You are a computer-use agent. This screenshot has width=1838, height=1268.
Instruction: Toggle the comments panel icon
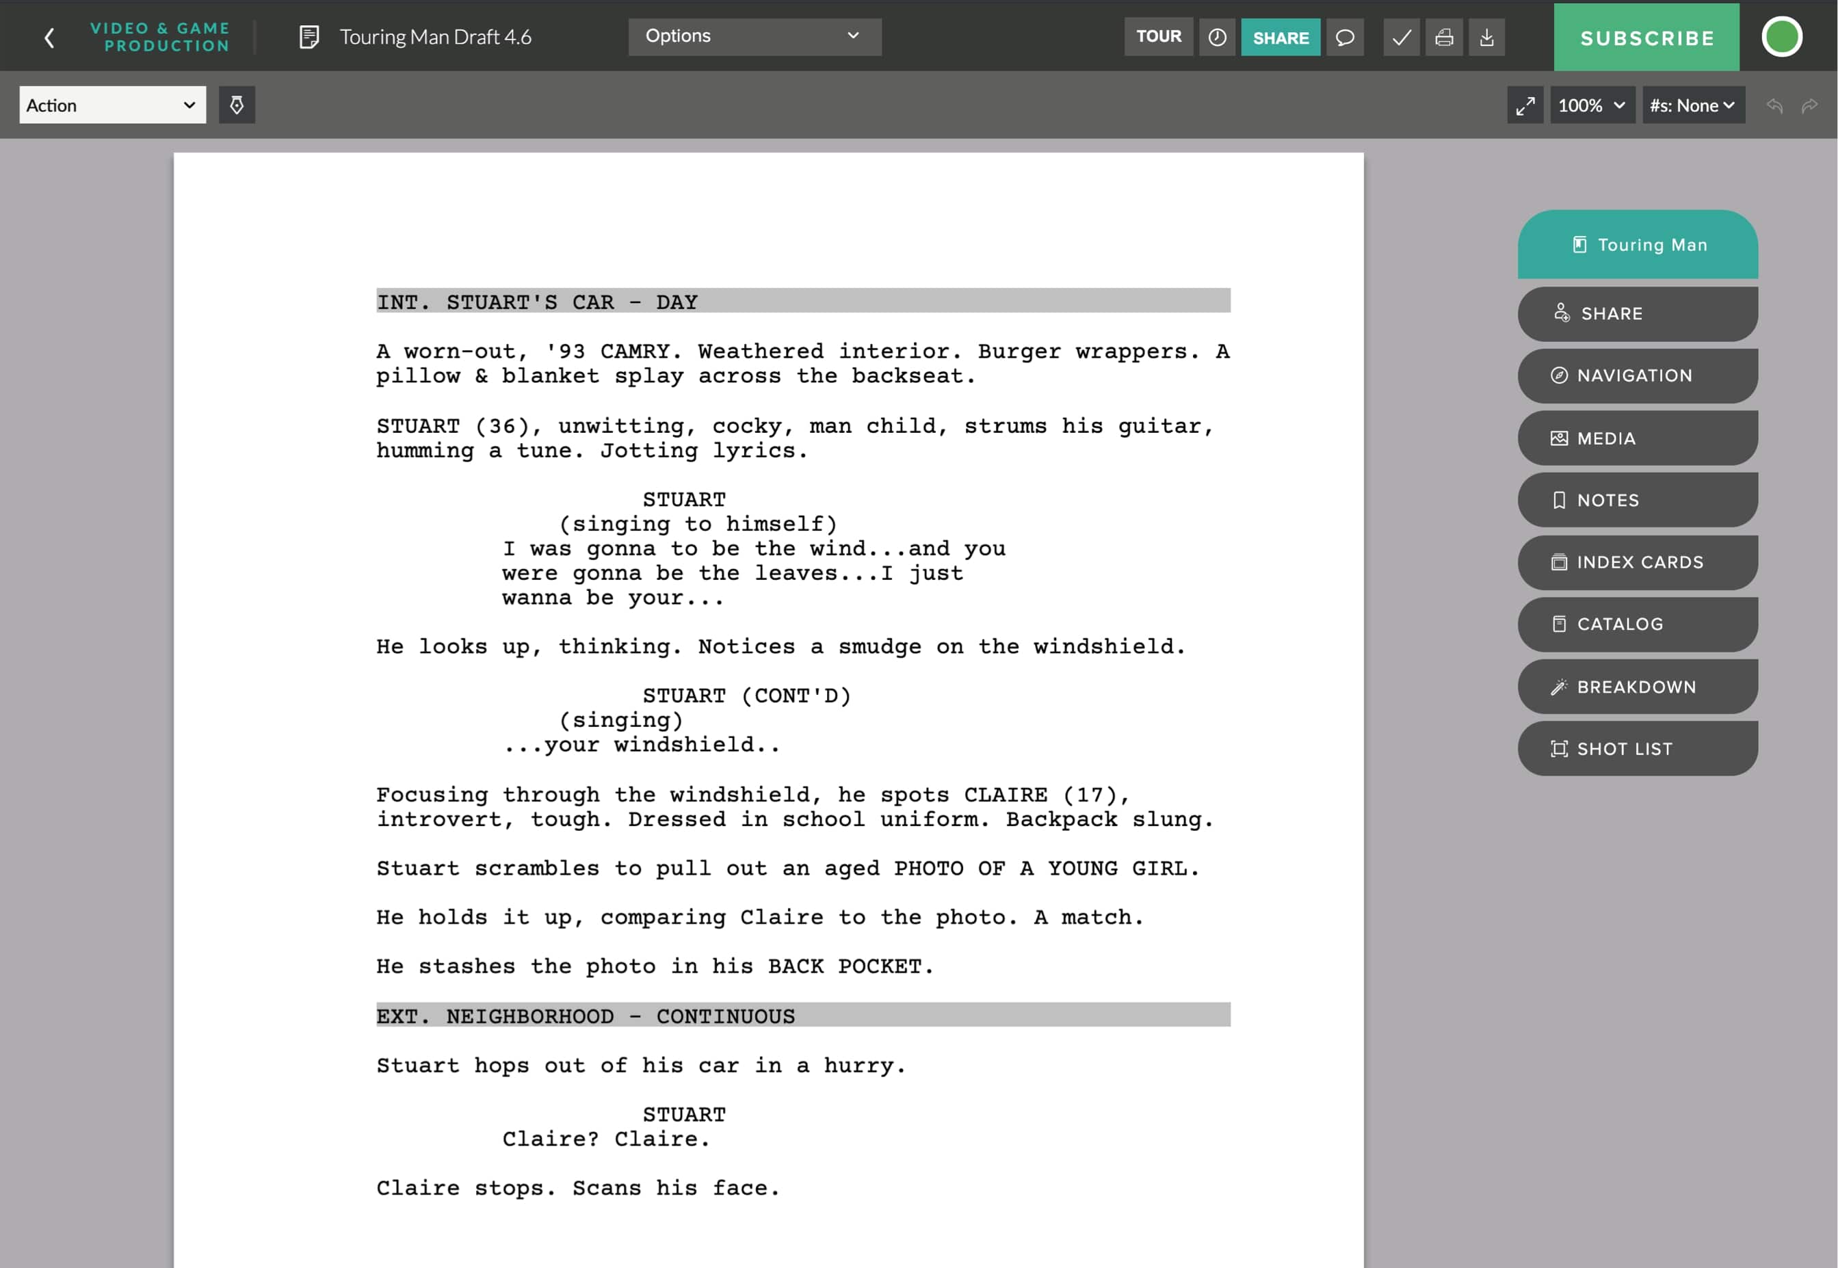(1343, 38)
